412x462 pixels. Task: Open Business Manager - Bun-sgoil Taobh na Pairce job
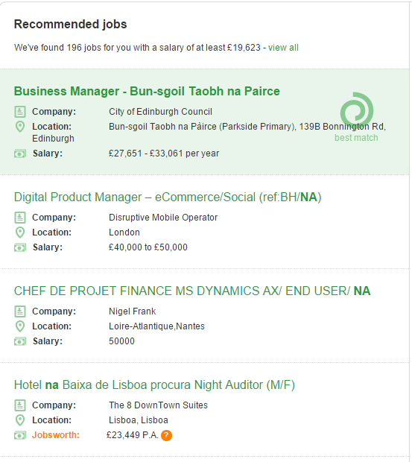click(147, 92)
